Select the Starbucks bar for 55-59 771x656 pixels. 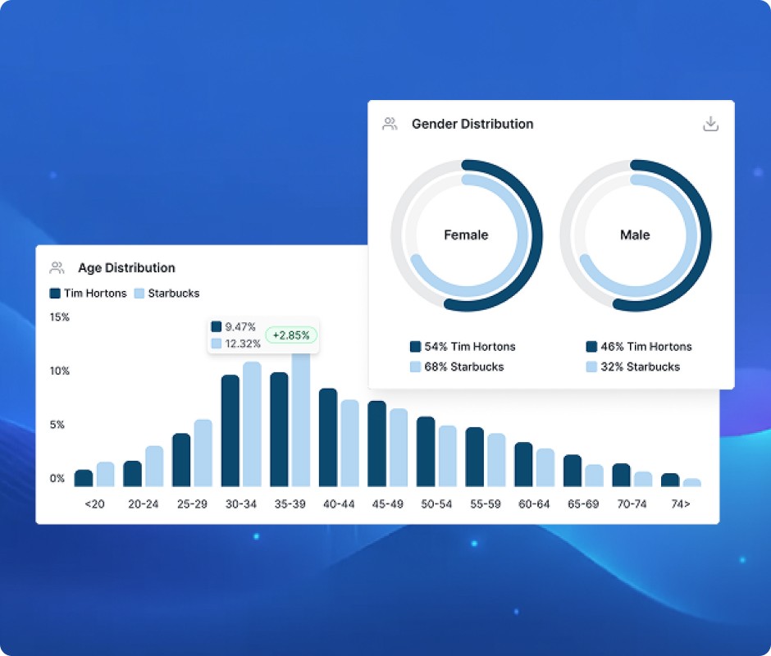pos(496,460)
